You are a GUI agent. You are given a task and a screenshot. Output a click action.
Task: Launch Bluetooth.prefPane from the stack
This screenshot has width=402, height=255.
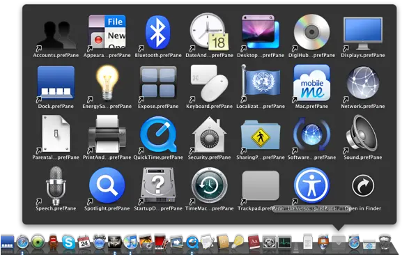[158, 32]
